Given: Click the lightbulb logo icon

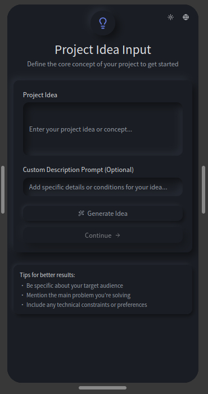Looking at the screenshot, I should coord(103,23).
